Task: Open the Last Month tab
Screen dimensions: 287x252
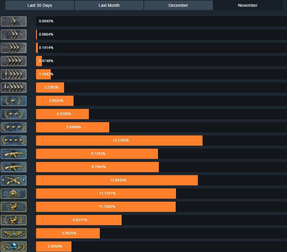Action: pos(109,5)
